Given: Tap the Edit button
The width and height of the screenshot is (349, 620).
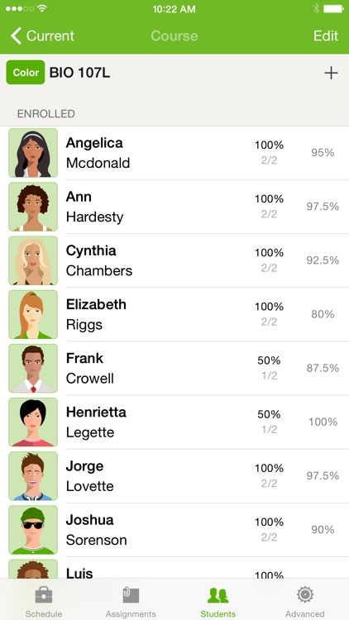Looking at the screenshot, I should [x=326, y=36].
